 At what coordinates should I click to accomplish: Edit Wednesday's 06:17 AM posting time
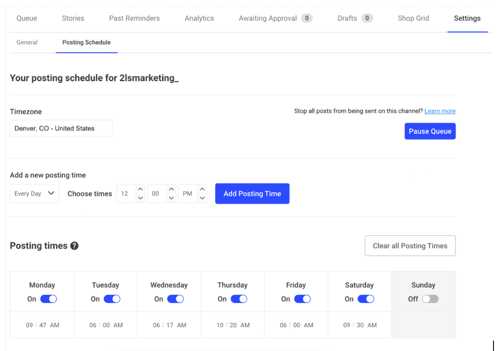click(169, 324)
